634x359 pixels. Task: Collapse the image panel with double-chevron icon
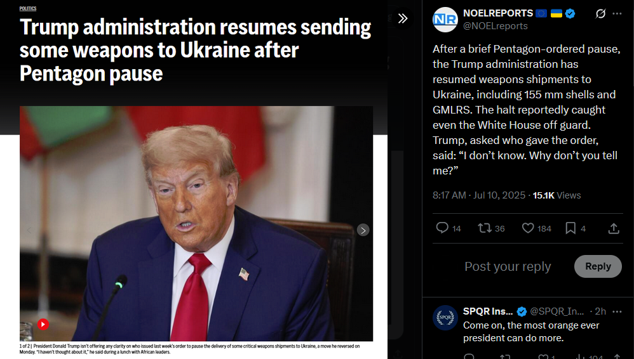pyautogui.click(x=403, y=18)
